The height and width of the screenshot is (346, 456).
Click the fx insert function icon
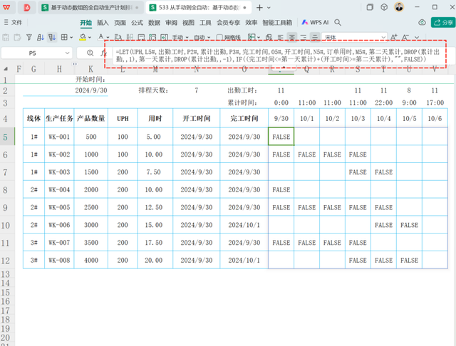(103, 53)
